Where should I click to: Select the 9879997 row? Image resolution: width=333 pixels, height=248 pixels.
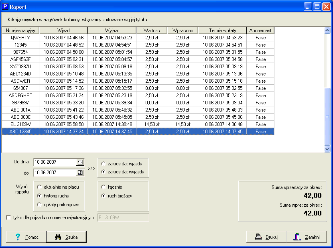point(138,103)
